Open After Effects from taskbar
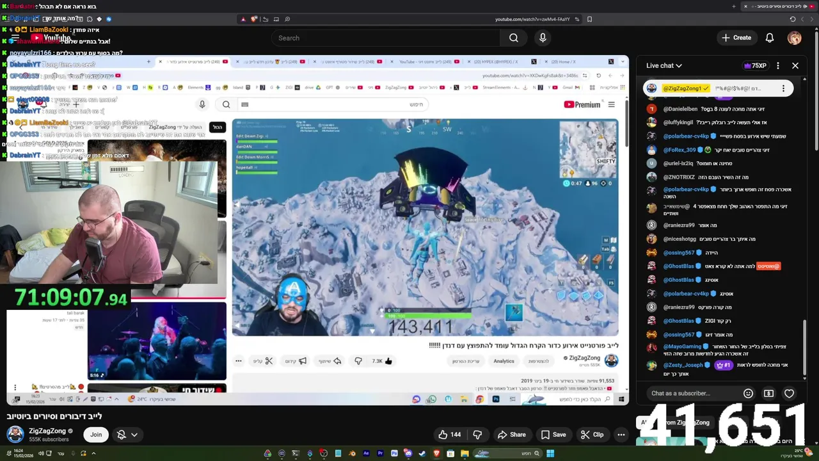This screenshot has height=461, width=819. point(366,454)
